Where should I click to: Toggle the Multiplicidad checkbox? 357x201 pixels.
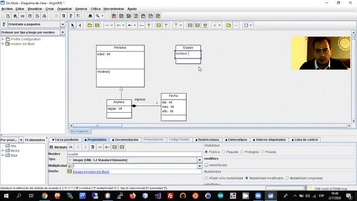pos(70,166)
